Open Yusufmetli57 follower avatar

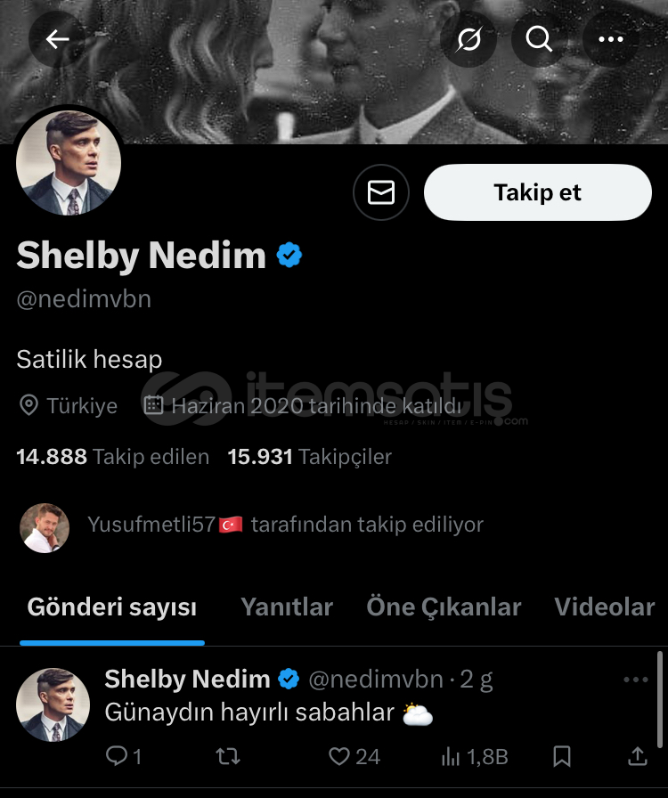tap(45, 528)
